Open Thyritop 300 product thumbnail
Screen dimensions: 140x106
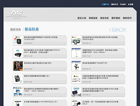[18, 40]
